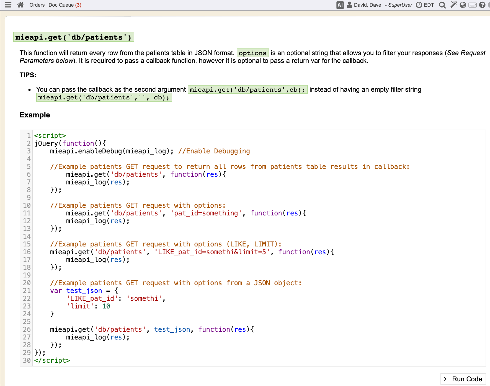Open the hamburger main menu

[x=8, y=5]
